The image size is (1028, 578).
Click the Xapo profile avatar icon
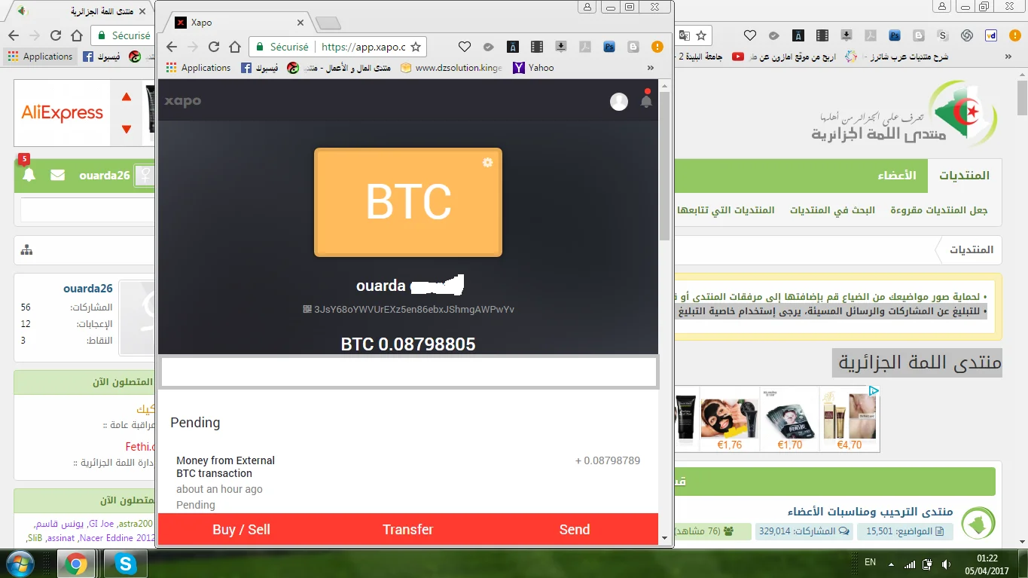click(x=618, y=102)
